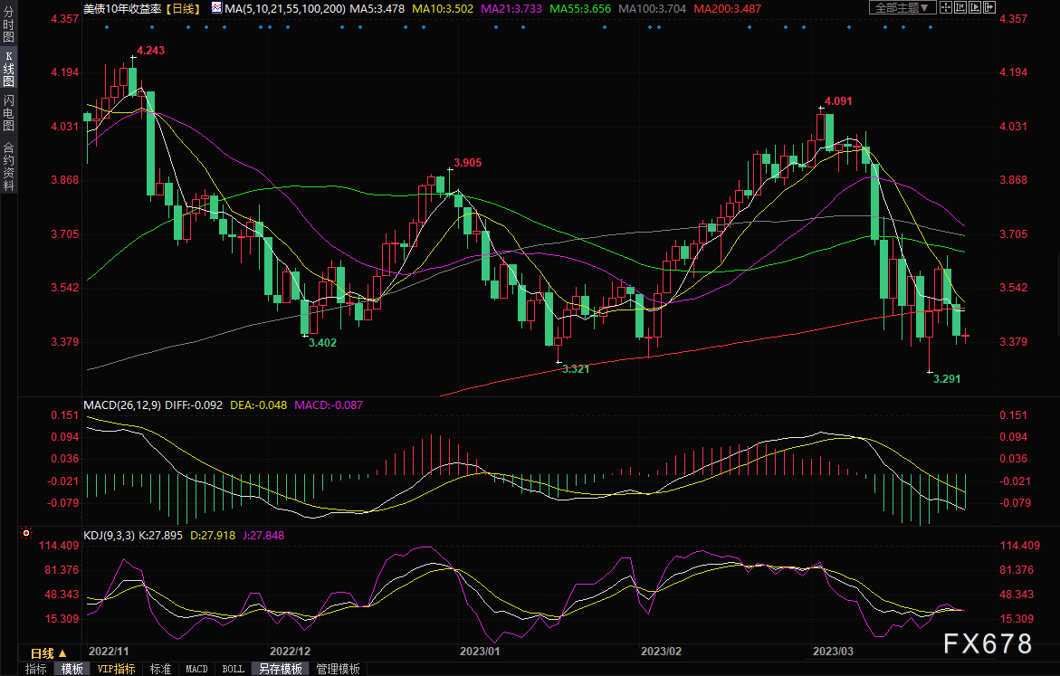This screenshot has height=676, width=1060.
Task: Apply the MACD template
Action: pos(196,669)
